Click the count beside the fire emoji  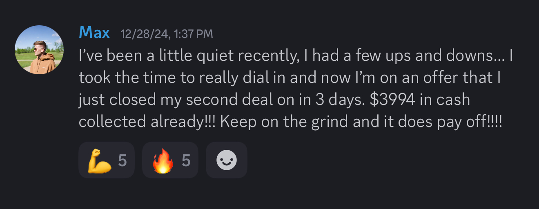click(x=186, y=160)
